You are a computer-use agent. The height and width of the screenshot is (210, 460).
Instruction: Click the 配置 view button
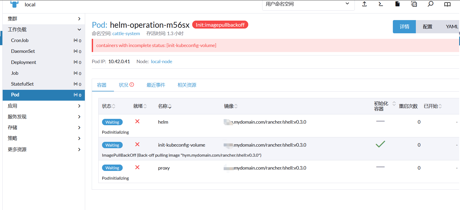click(427, 27)
